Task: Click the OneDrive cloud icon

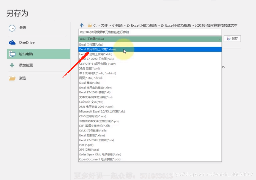Action: tap(12, 42)
